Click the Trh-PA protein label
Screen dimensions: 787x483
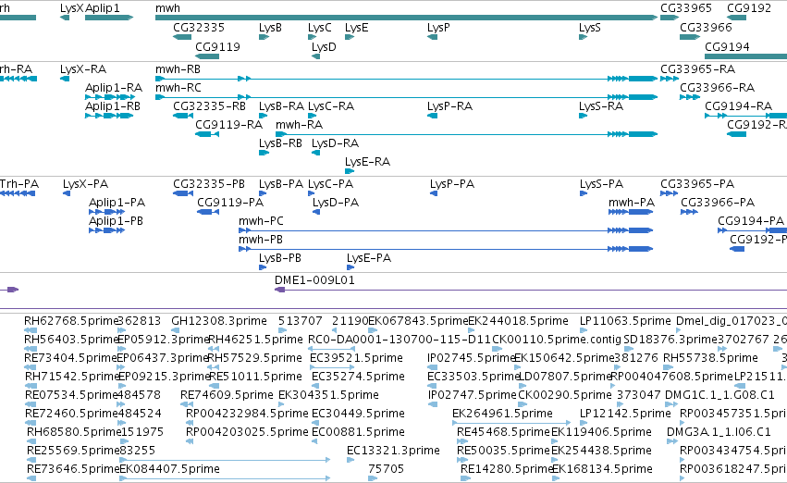tap(19, 184)
